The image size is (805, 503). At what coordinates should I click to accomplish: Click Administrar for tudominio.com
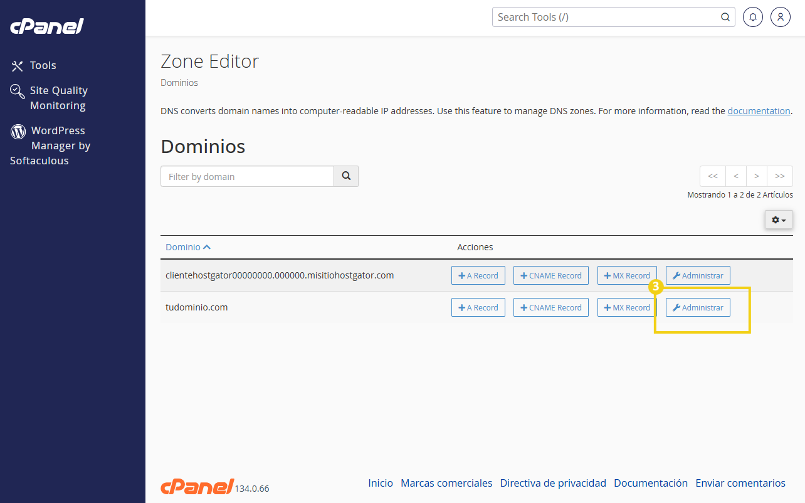click(698, 307)
